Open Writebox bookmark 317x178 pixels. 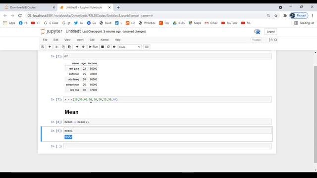click(147, 23)
